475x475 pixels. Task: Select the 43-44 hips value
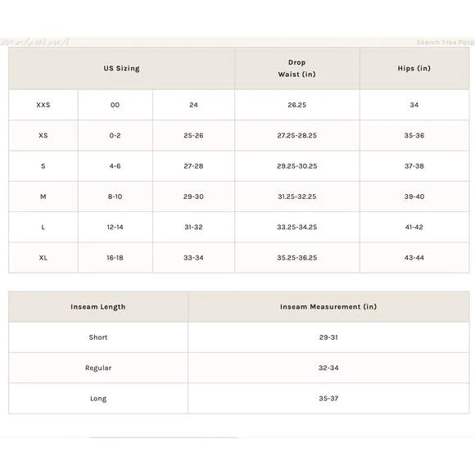(414, 258)
